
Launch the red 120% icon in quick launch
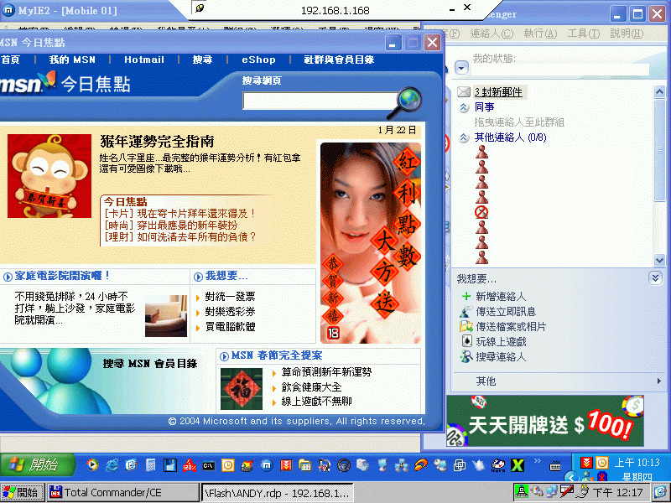tap(190, 465)
